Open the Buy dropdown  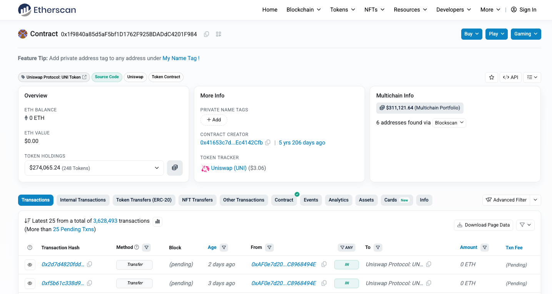[x=472, y=34]
